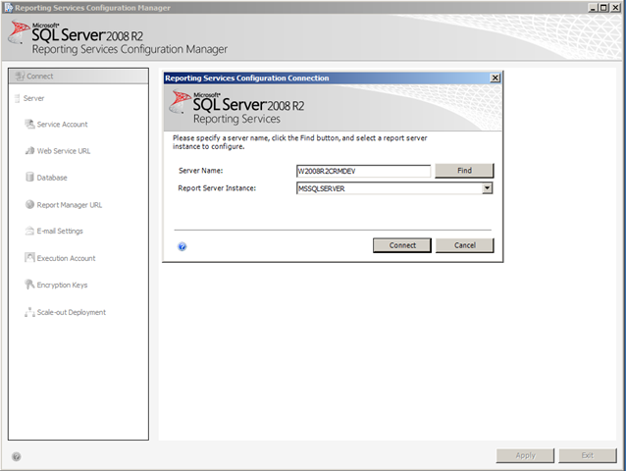
Task: Cancel the connection dialog
Action: (x=465, y=245)
